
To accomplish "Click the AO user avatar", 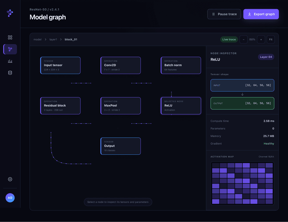I will [x=10, y=198].
